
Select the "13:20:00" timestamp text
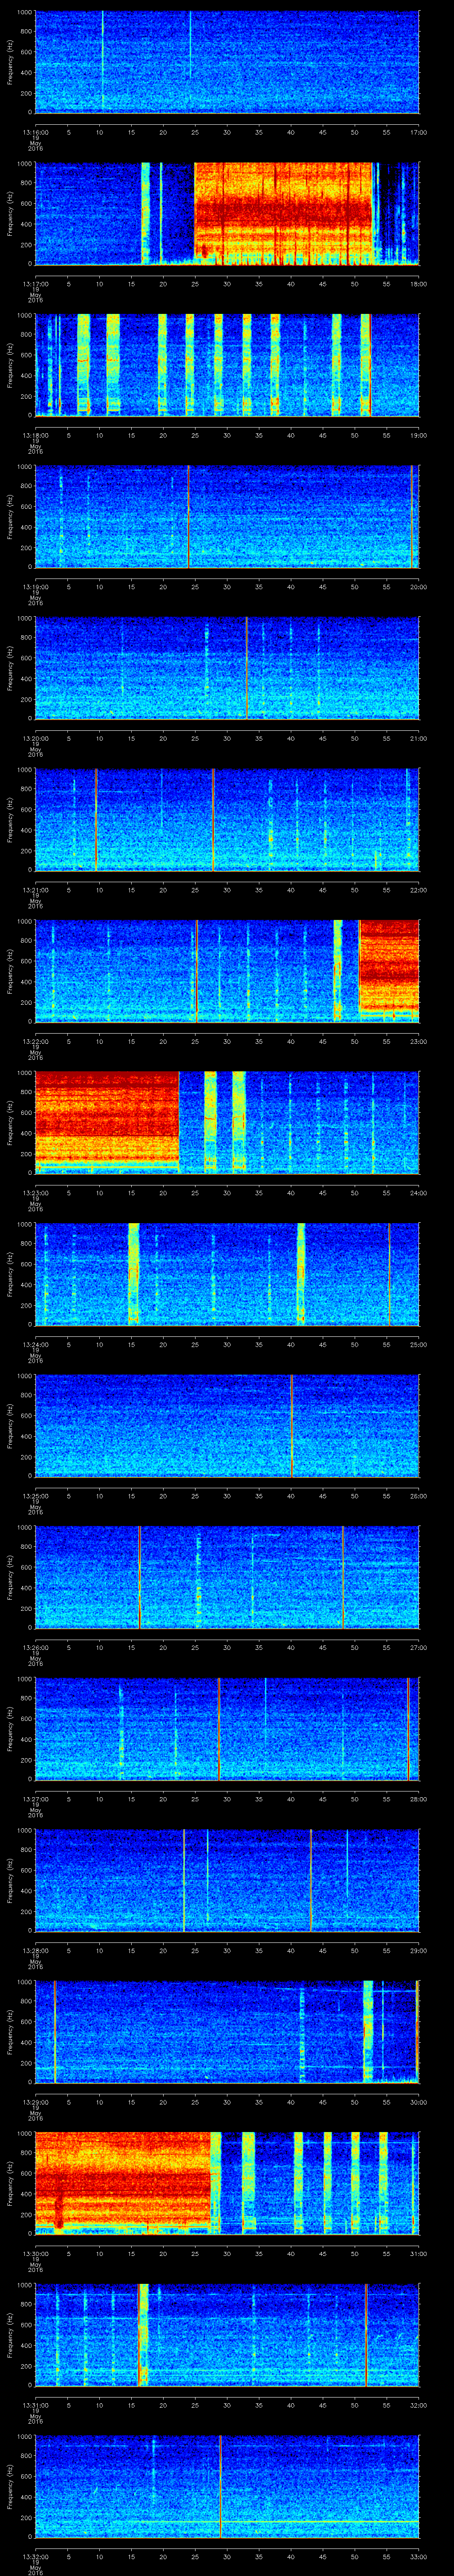35,738
